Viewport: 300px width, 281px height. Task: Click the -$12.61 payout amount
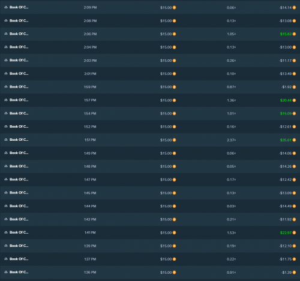[286, 126]
